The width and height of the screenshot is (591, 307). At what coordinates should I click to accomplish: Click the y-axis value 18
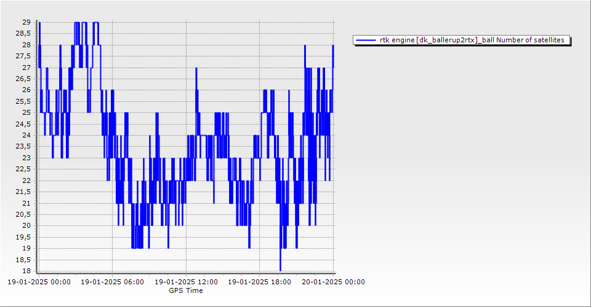pos(26,271)
